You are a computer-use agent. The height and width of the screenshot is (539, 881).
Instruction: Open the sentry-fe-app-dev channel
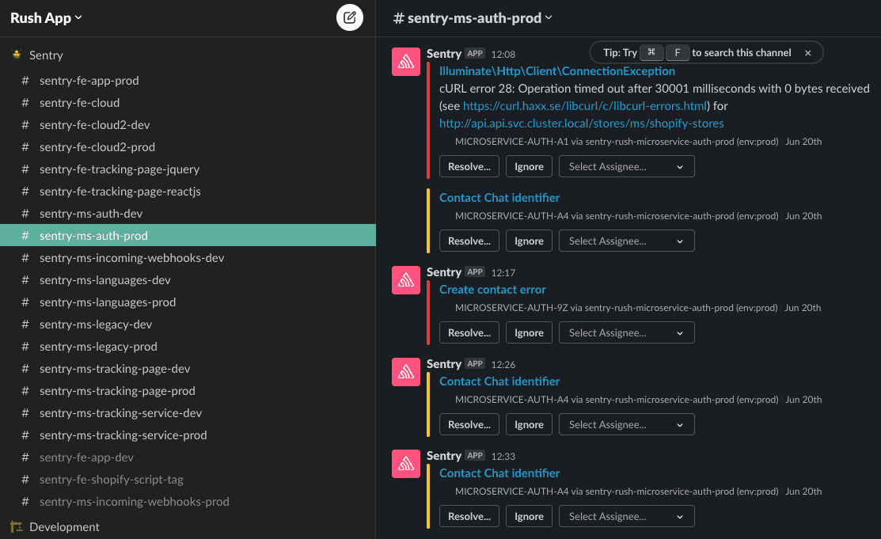pyautogui.click(x=86, y=457)
